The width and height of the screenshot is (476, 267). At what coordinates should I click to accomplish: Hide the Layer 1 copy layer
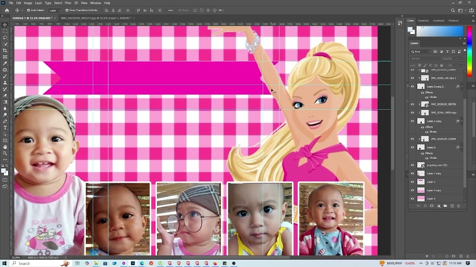coord(412,174)
